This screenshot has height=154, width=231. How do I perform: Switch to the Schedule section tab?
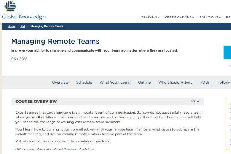[x=84, y=82]
